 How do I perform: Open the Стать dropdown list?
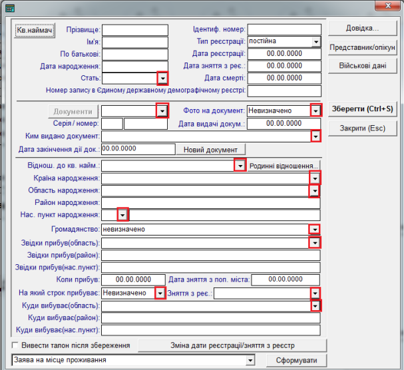(162, 78)
